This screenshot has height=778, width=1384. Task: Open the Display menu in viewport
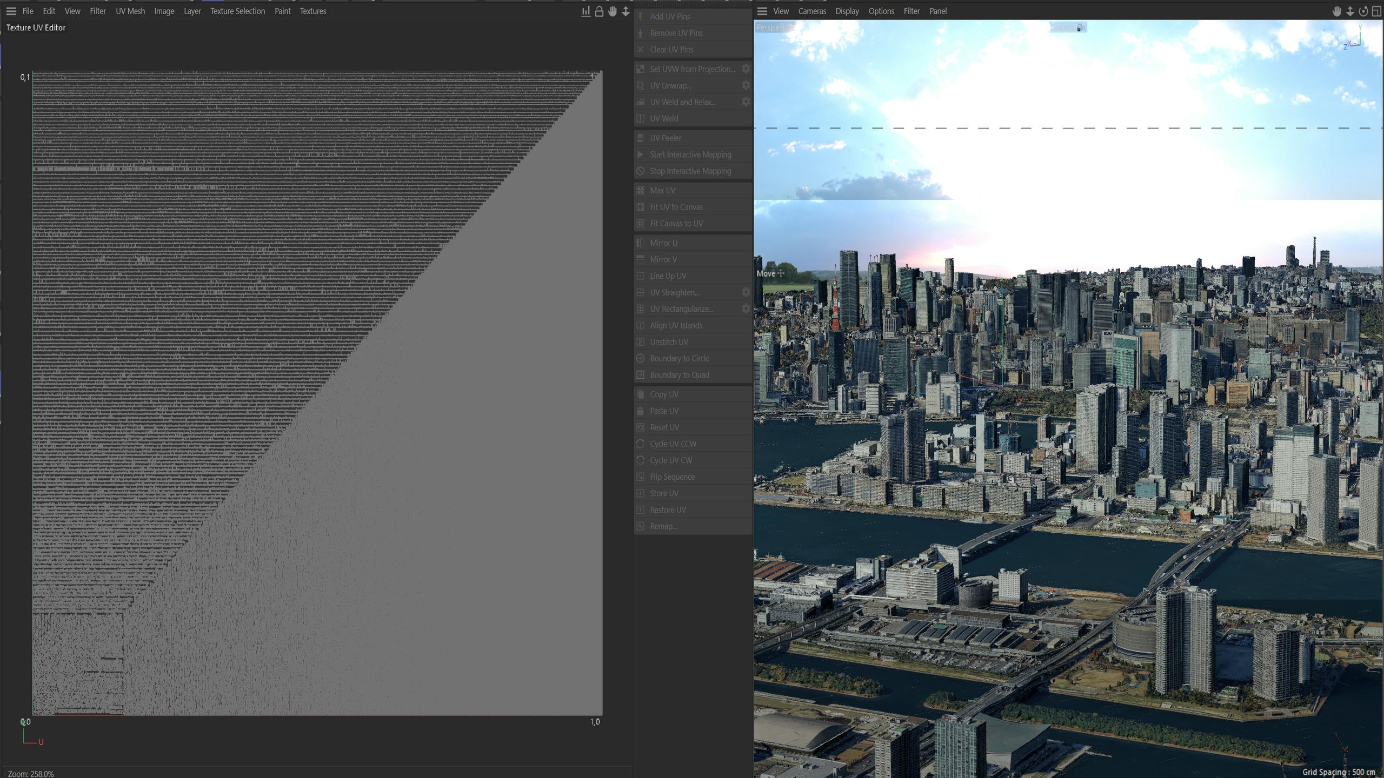click(x=847, y=11)
